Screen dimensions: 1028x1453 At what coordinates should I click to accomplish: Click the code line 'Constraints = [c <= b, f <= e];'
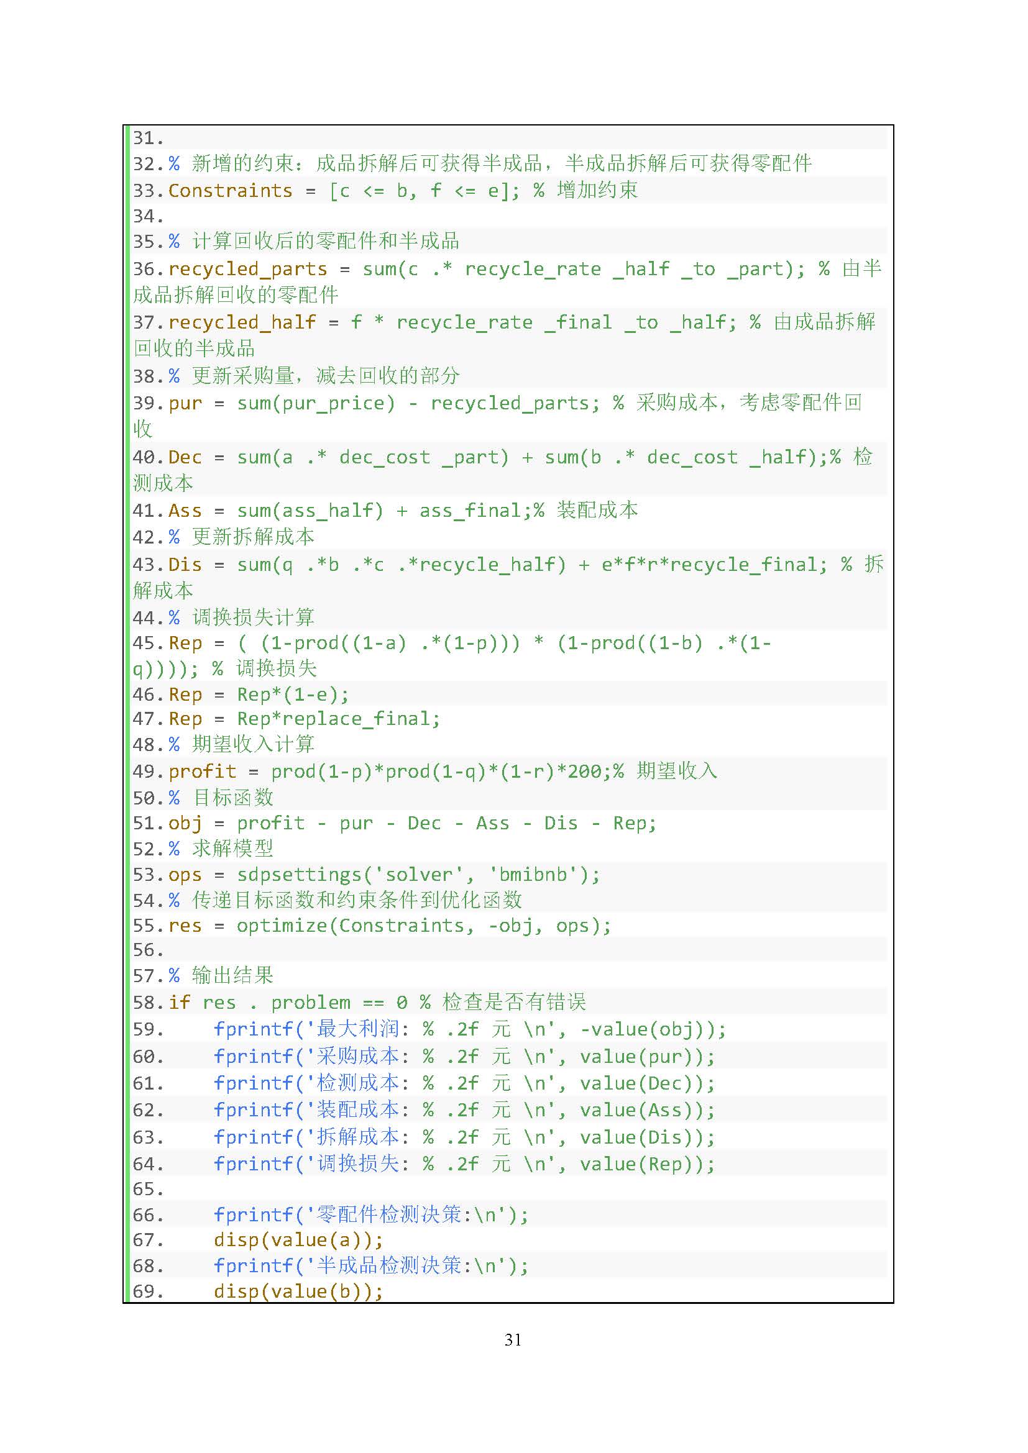344,191
